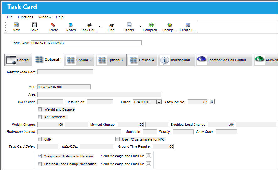Click the Moment Change unit field
The image size is (278, 170).
(x=157, y=125)
